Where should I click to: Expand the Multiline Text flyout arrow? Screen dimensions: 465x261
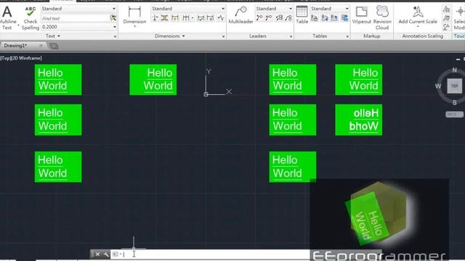pyautogui.click(x=18, y=25)
